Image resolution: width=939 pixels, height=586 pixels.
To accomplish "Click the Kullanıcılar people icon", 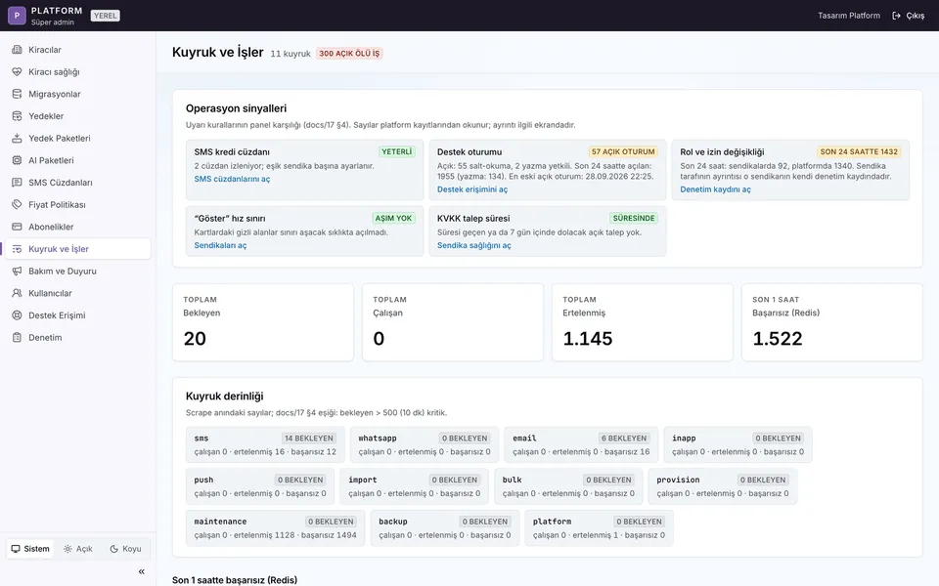I will click(17, 293).
